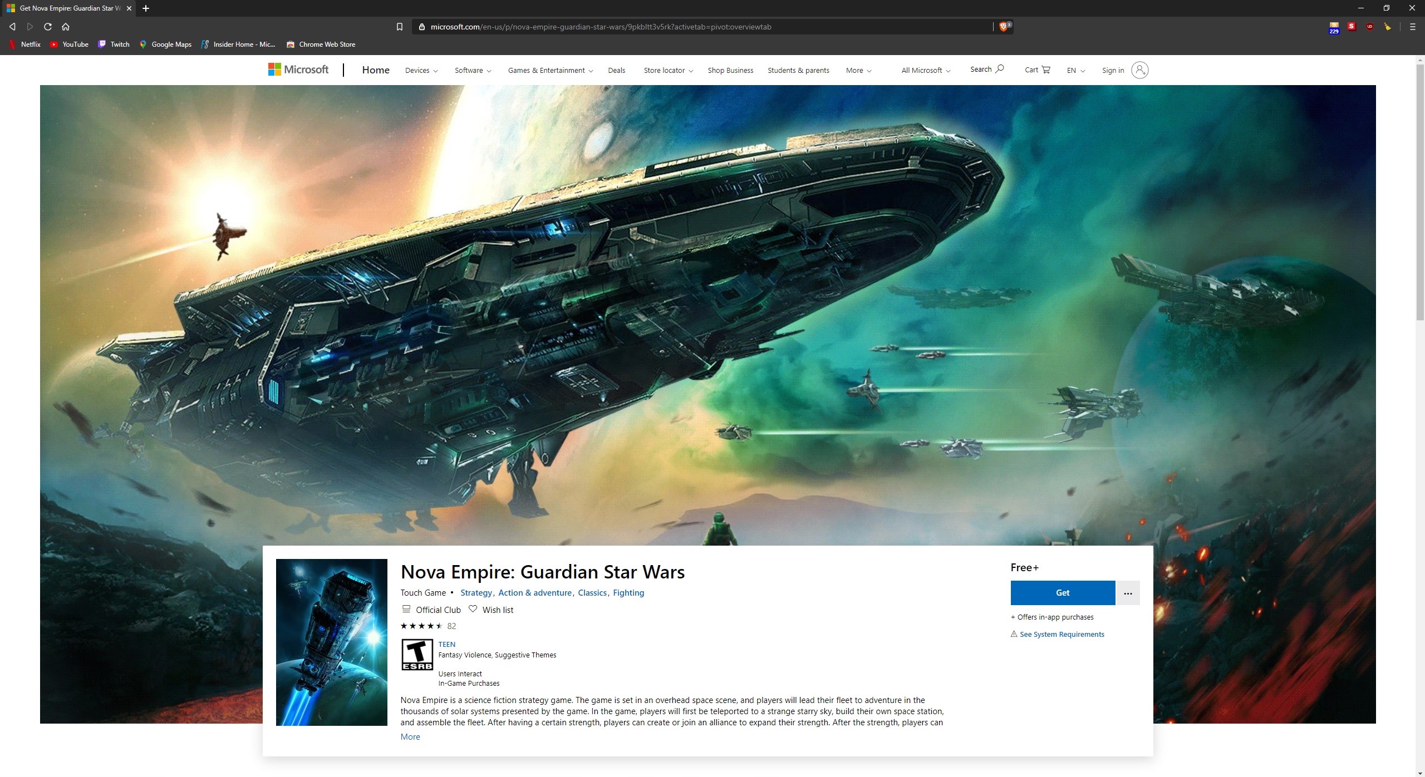
Task: Open the Deals nav item
Action: coord(616,71)
